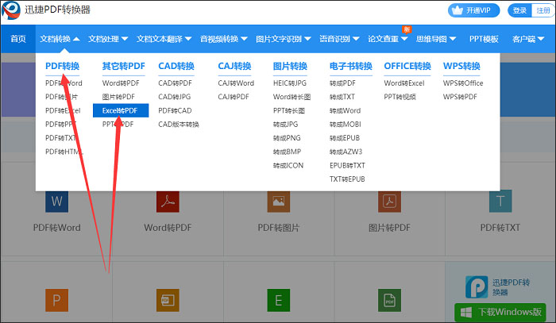Choose CAD版本转换
This screenshot has height=323, width=556.
pyautogui.click(x=179, y=125)
